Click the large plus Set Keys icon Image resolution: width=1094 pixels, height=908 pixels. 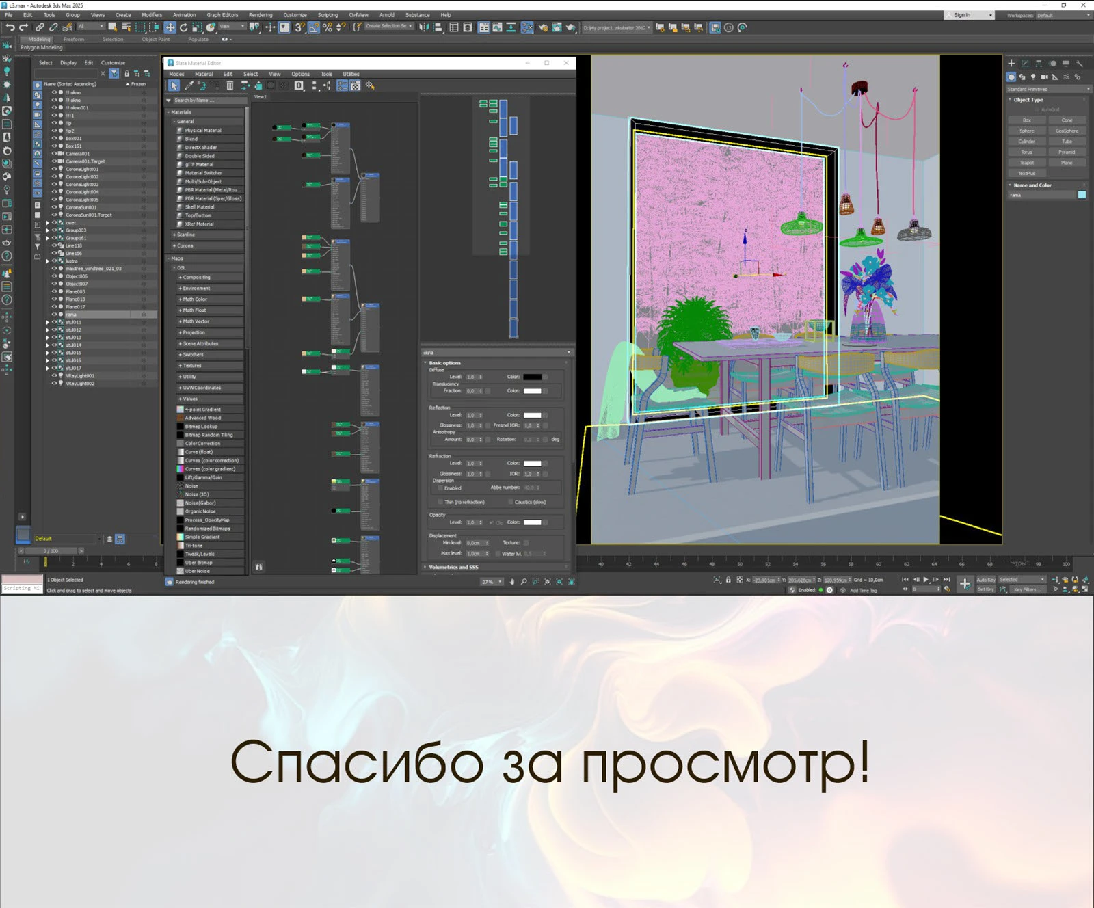[x=965, y=584]
